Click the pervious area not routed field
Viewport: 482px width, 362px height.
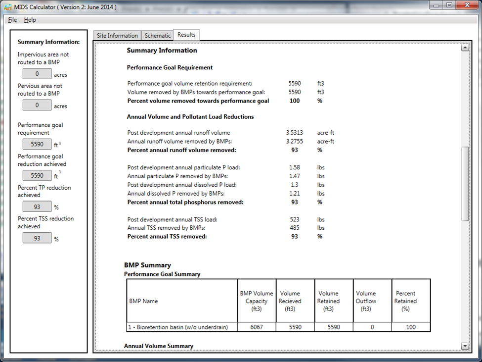pos(37,105)
